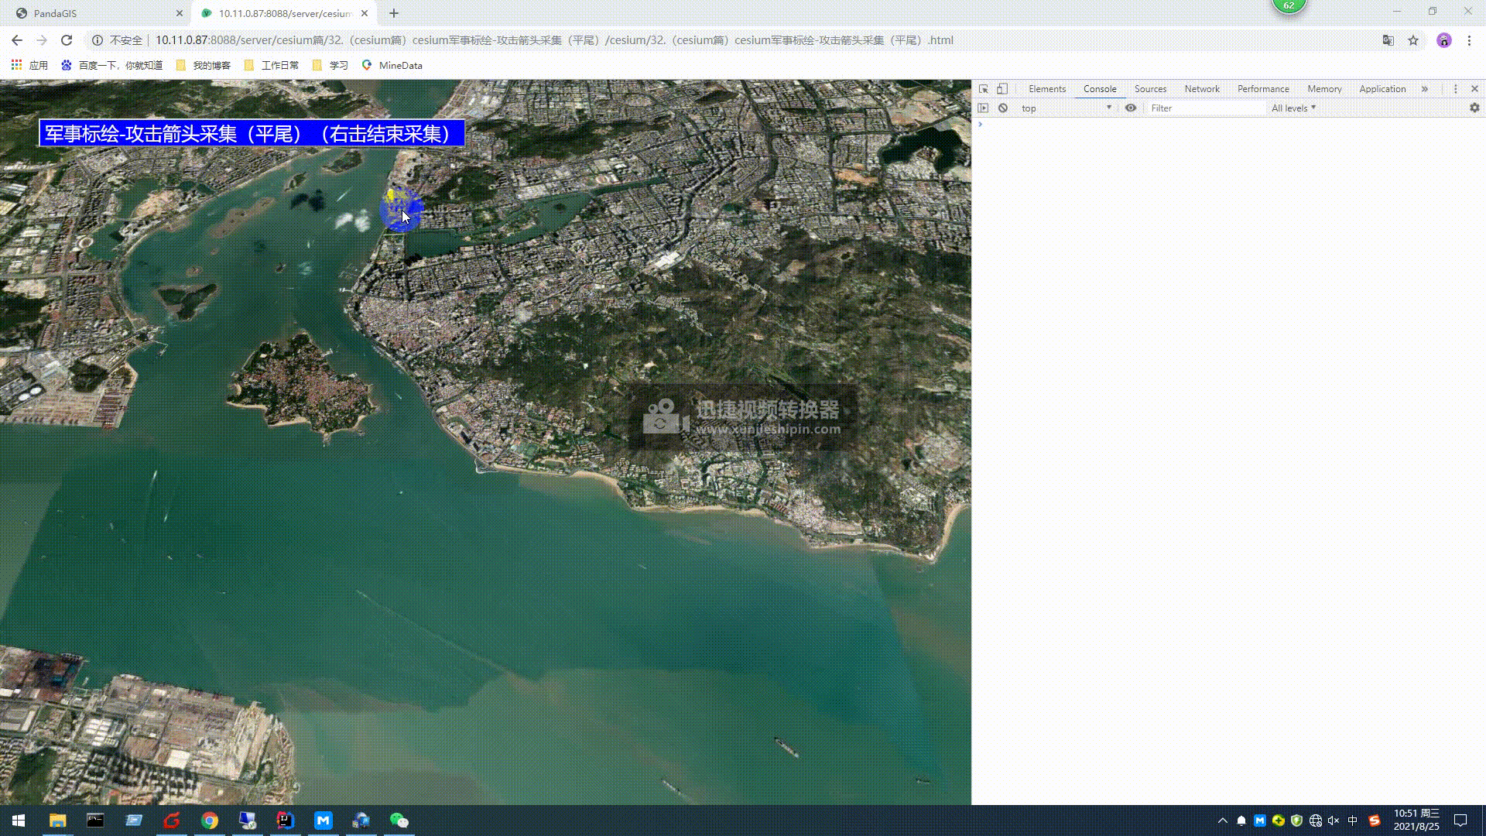Switch to the Network tab
This screenshot has height=836, width=1486.
1201,89
